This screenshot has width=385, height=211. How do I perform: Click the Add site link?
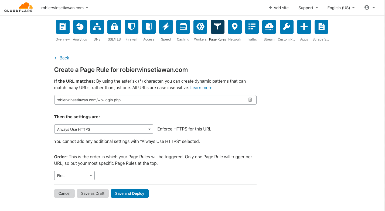click(x=279, y=8)
